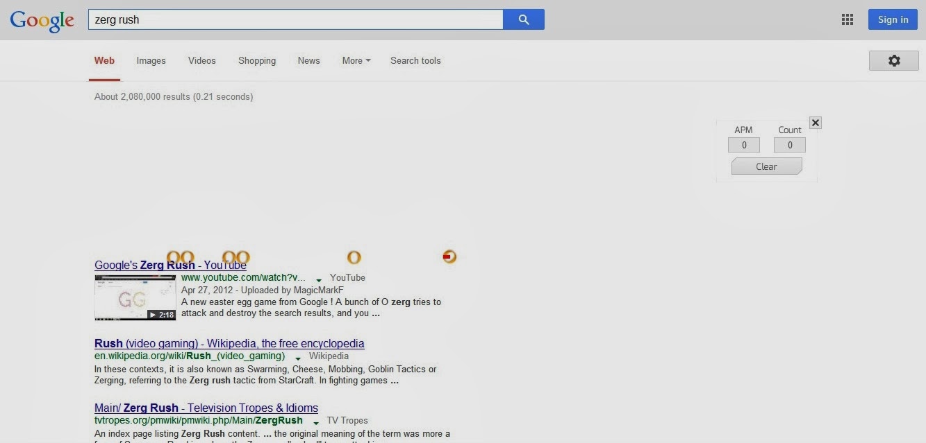
Task: Open Search tools
Action: 415,60
